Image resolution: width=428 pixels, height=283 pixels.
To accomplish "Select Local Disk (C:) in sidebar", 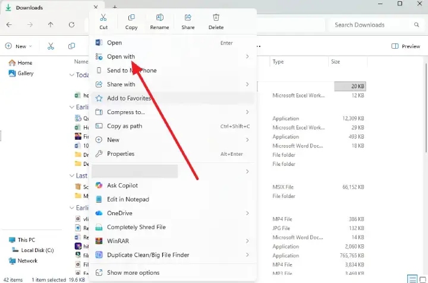I will pyautogui.click(x=33, y=250).
